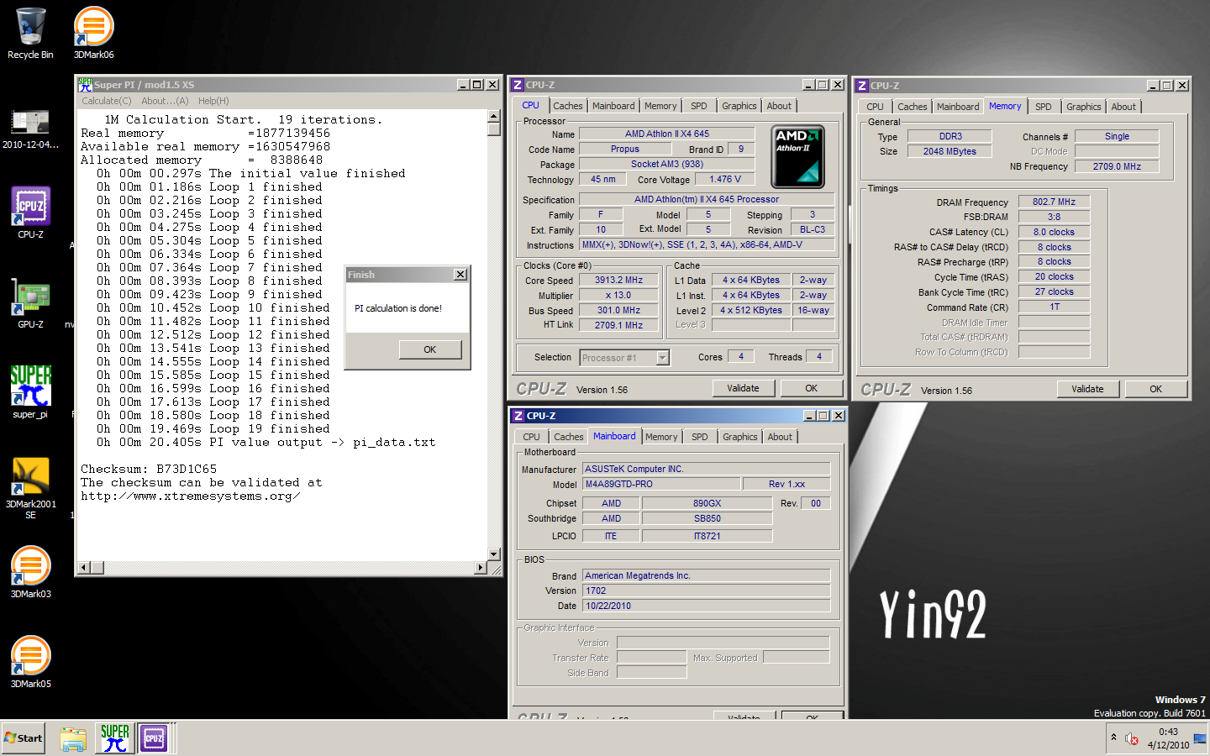
Task: Switch to Mainboard tab in top-left CPU-Z
Action: point(613,106)
